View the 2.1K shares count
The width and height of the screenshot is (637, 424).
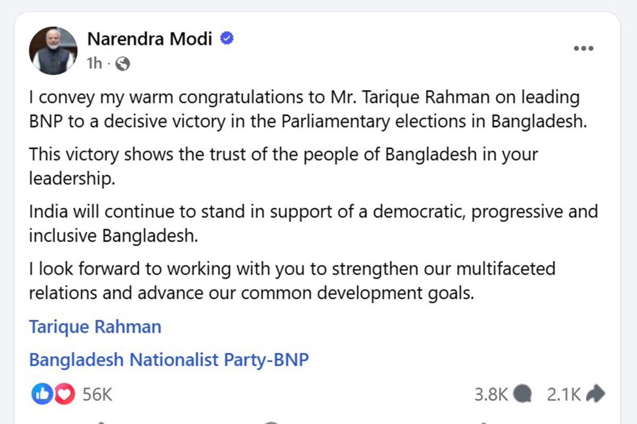click(x=564, y=394)
